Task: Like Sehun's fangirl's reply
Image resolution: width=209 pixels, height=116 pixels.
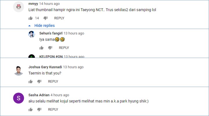Action: (x=41, y=48)
